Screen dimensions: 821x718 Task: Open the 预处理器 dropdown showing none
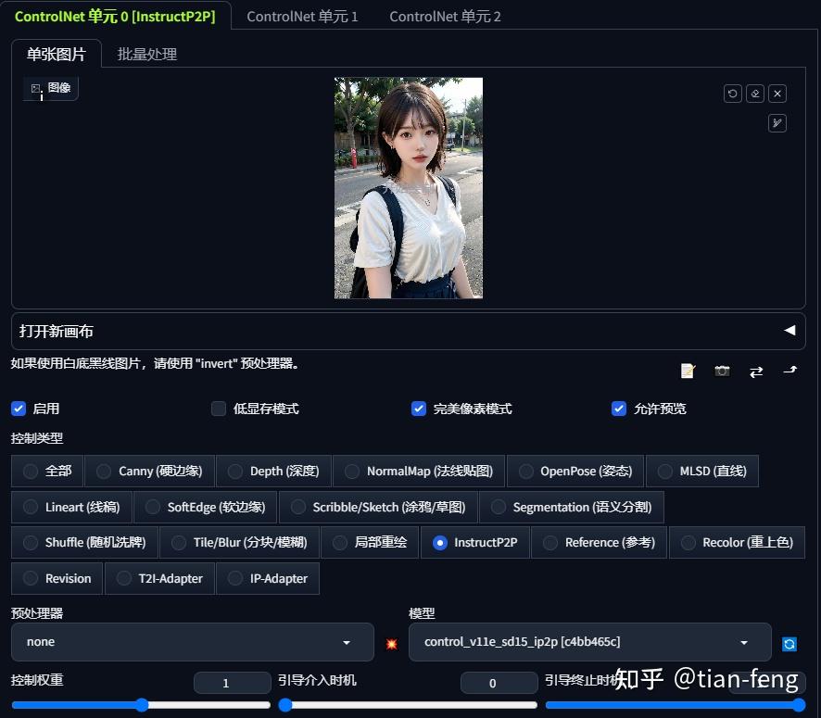(x=192, y=641)
